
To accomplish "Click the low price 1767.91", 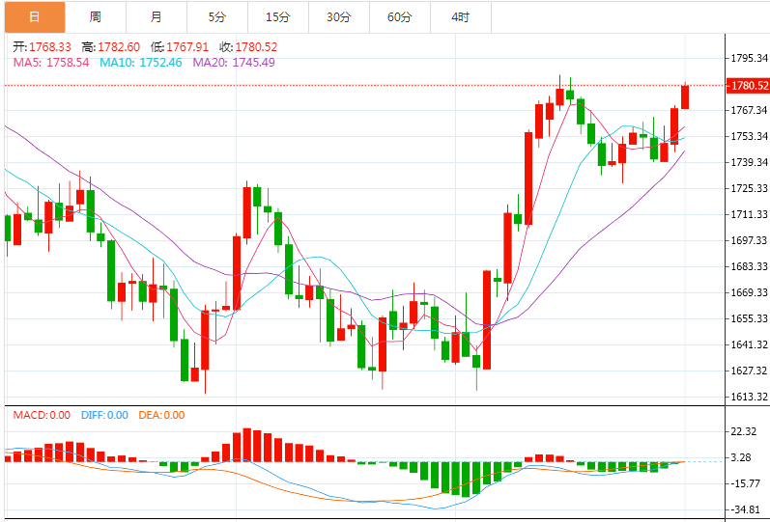I will click(187, 47).
